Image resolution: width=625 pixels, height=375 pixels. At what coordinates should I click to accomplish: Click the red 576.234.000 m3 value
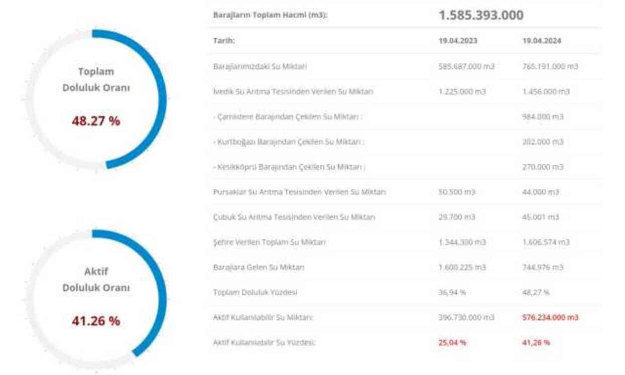(x=550, y=317)
